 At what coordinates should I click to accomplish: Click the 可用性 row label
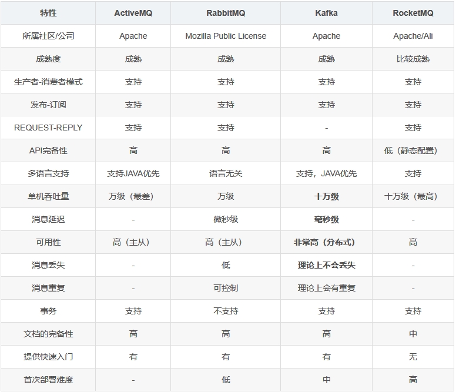(x=48, y=242)
